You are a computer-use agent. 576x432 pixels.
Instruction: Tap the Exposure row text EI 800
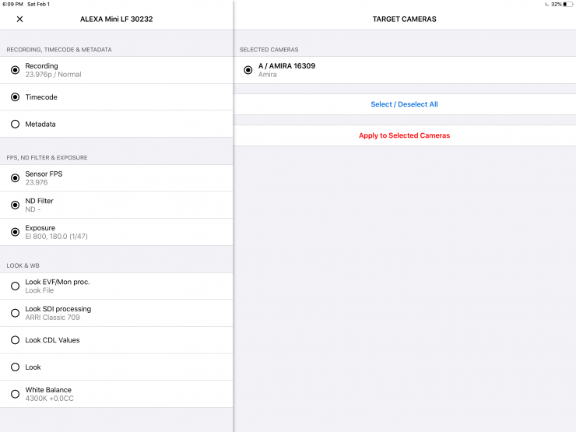[56, 237]
